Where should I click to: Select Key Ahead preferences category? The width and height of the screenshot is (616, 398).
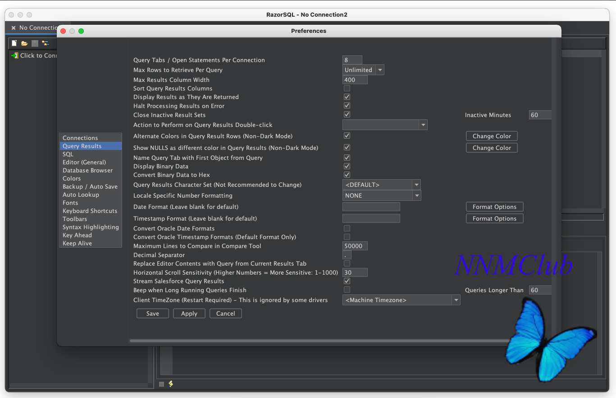coord(91,235)
